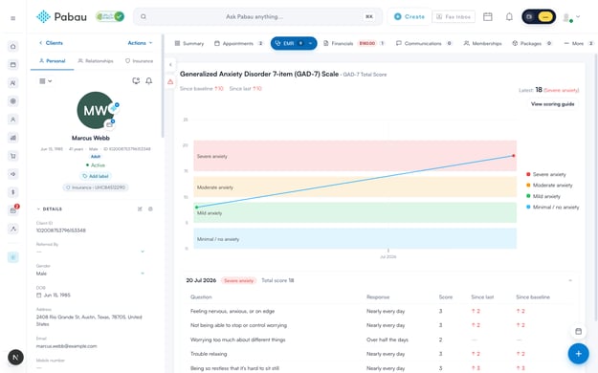Screen dimensions: 598x373
Task: Go back to Clients
Action: [x=51, y=43]
